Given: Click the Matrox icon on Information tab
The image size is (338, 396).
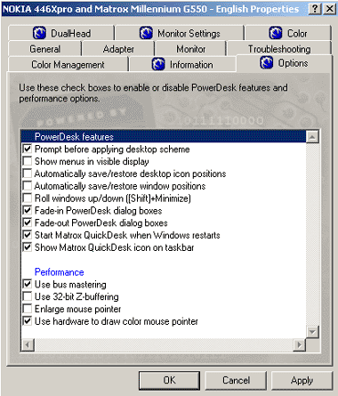Looking at the screenshot, I should click(158, 64).
